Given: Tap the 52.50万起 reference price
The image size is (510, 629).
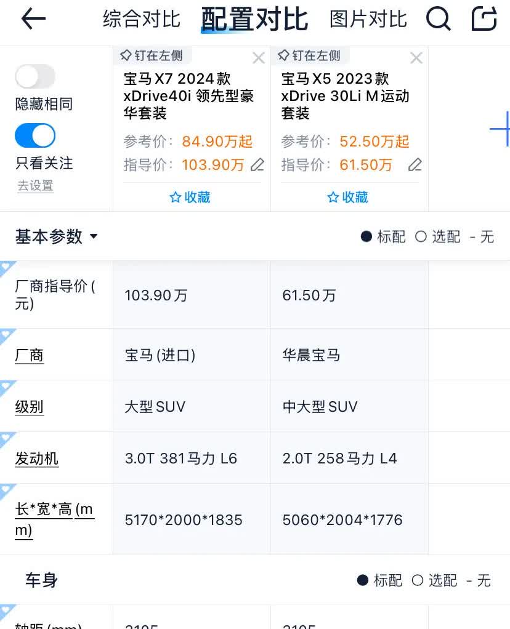Looking at the screenshot, I should tap(374, 141).
